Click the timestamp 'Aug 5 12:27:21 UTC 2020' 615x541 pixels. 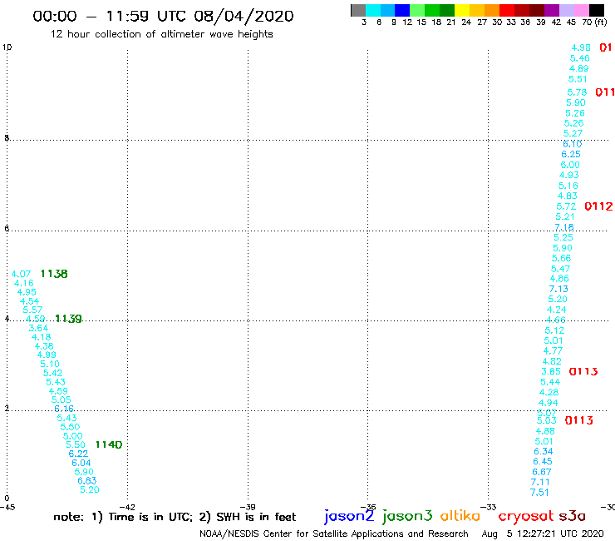(x=543, y=534)
